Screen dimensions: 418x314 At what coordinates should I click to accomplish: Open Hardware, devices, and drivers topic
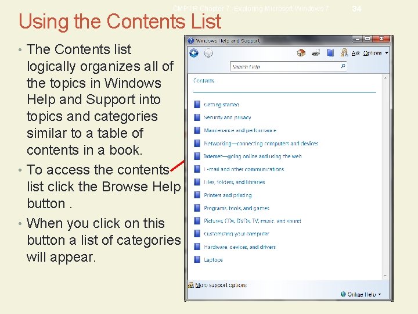(240, 247)
